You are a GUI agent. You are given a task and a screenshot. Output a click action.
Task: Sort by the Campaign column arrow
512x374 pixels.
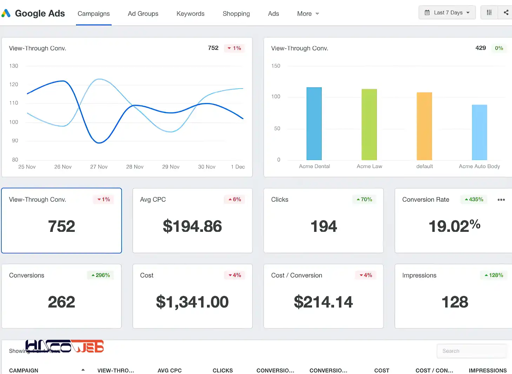(x=83, y=370)
